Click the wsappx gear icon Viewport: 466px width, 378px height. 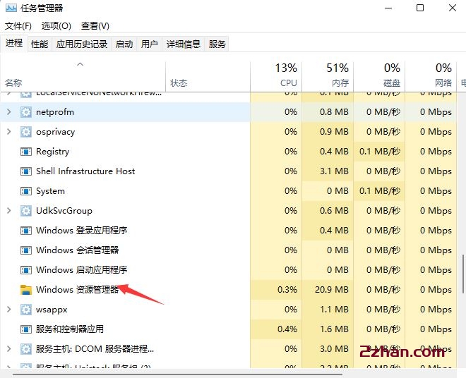point(26,310)
